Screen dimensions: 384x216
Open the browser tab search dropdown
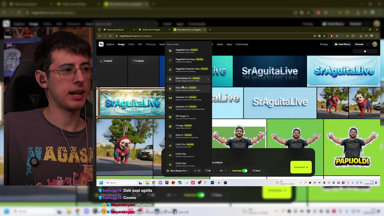pos(100,30)
